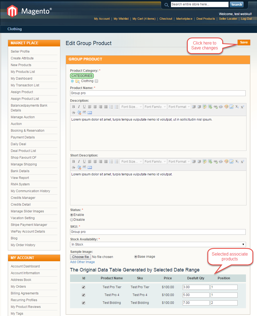Open My Cart (4 items) link
Image resolution: width=257 pixels, height=316 pixels.
(144, 19)
